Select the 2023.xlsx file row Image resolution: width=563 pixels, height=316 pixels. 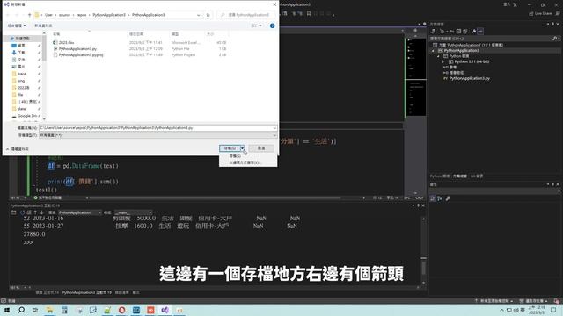click(140, 42)
